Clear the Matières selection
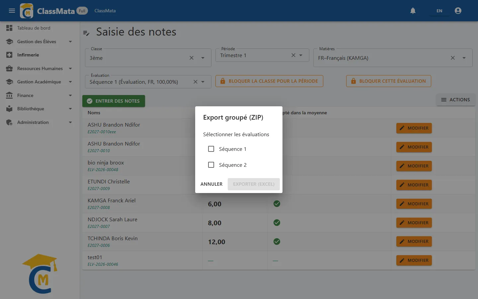This screenshot has width=478, height=299. tap(453, 58)
